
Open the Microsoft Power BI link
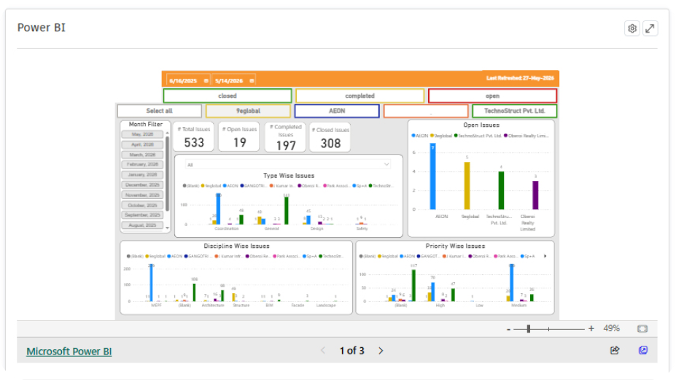click(69, 352)
